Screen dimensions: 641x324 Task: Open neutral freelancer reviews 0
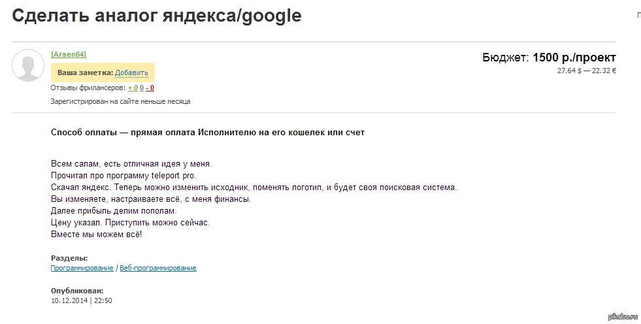[141, 88]
